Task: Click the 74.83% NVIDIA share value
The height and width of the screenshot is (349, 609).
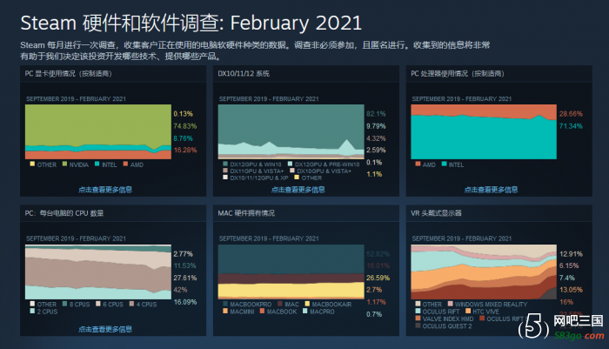Action: click(x=184, y=126)
